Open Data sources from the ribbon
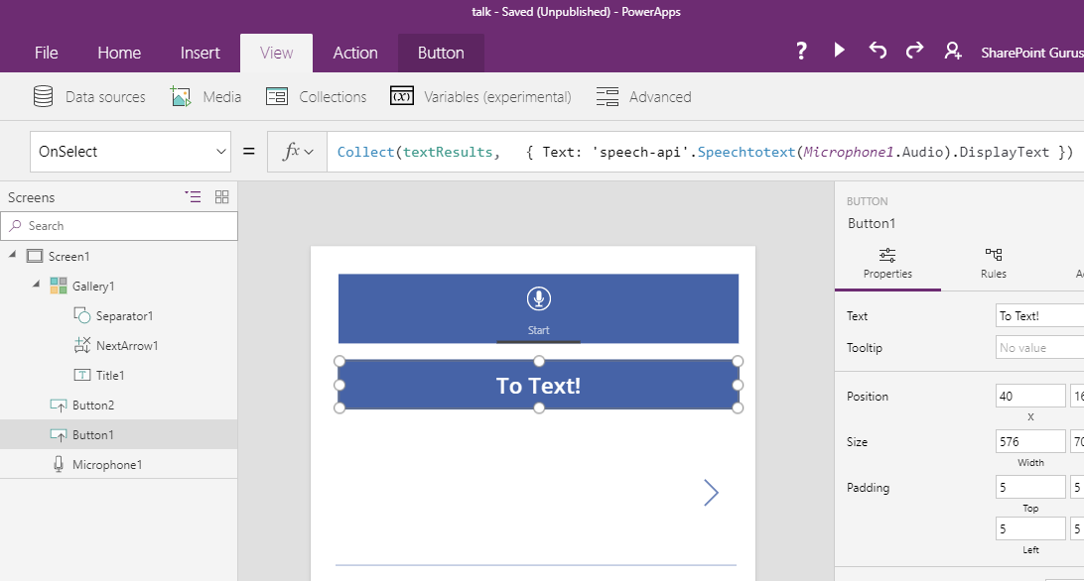This screenshot has height=581, width=1084. coord(89,97)
